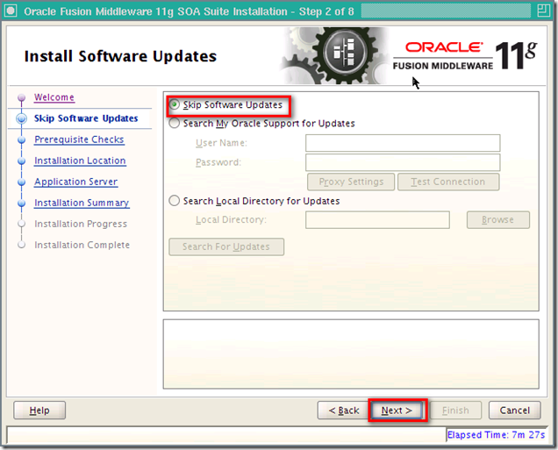Click Installation Progress step label
Viewport: 558px width, 450px height.
[81, 224]
